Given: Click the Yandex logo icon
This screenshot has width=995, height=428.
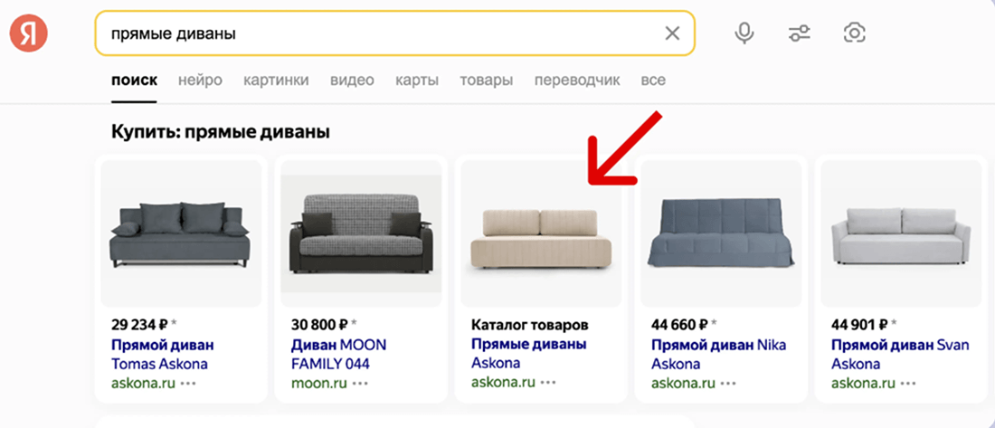Looking at the screenshot, I should click(28, 33).
